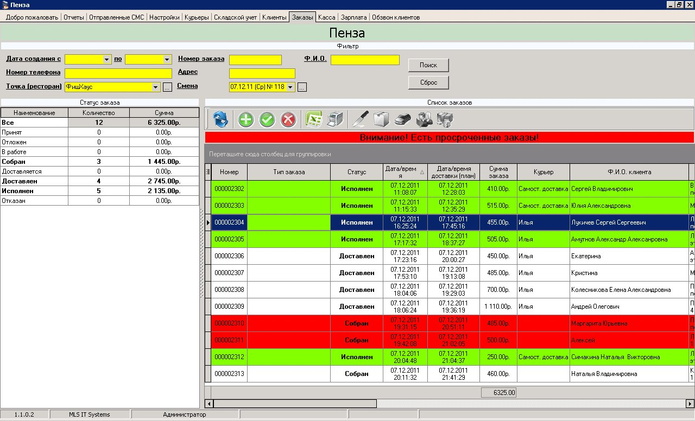
Task: Focus the Номер заказа input field
Action: click(x=255, y=60)
